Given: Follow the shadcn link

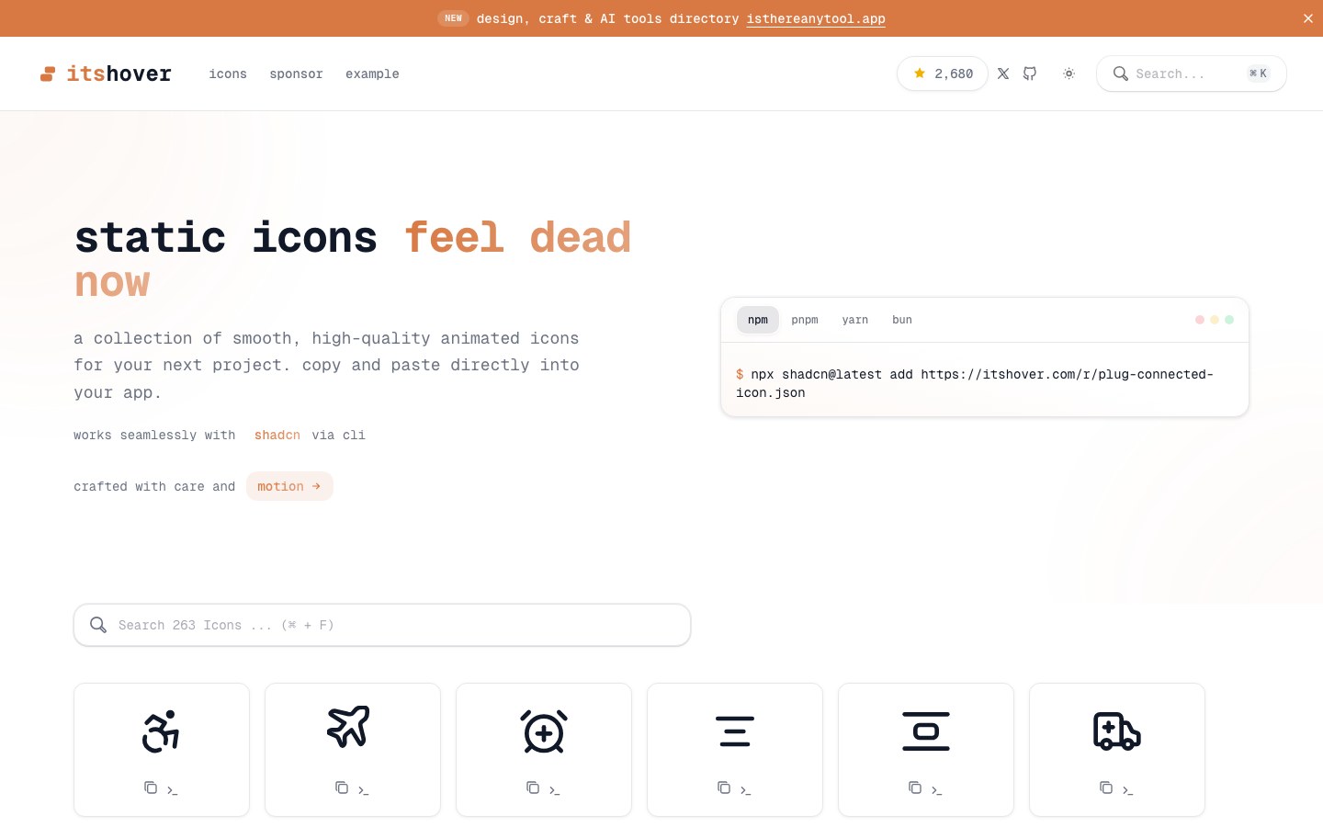Looking at the screenshot, I should [x=277, y=435].
